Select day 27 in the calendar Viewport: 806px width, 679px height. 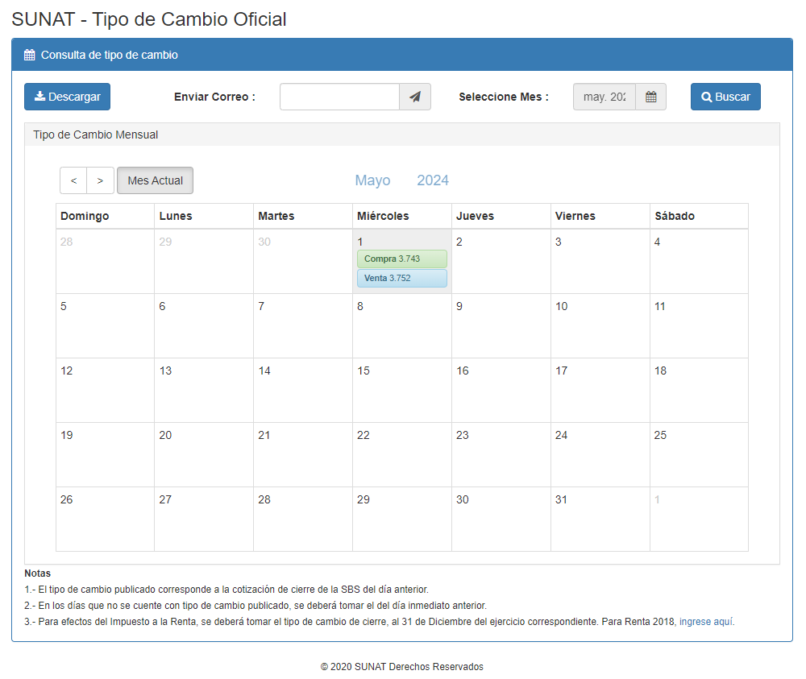click(x=204, y=520)
